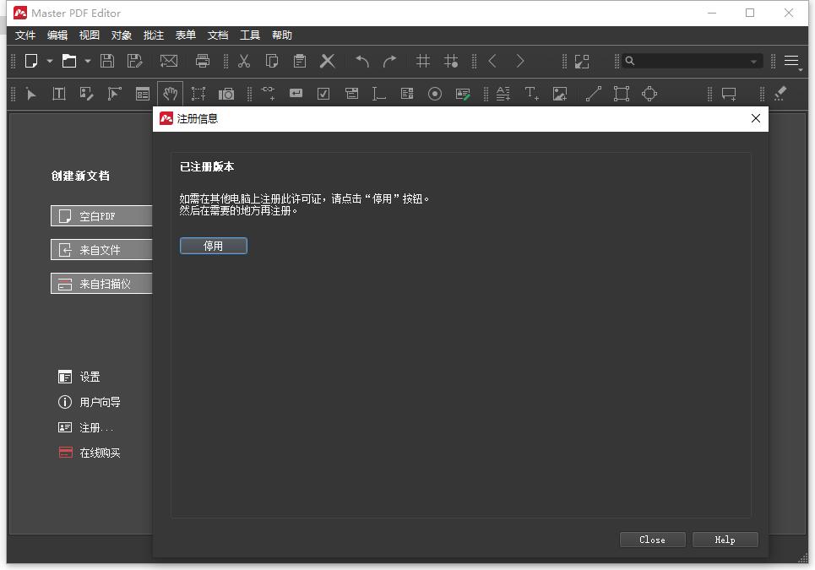This screenshot has width=815, height=570.
Task: Insert a radio button form field
Action: pyautogui.click(x=435, y=94)
